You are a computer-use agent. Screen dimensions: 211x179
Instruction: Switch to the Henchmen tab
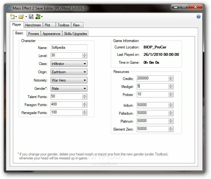[x=33, y=25]
